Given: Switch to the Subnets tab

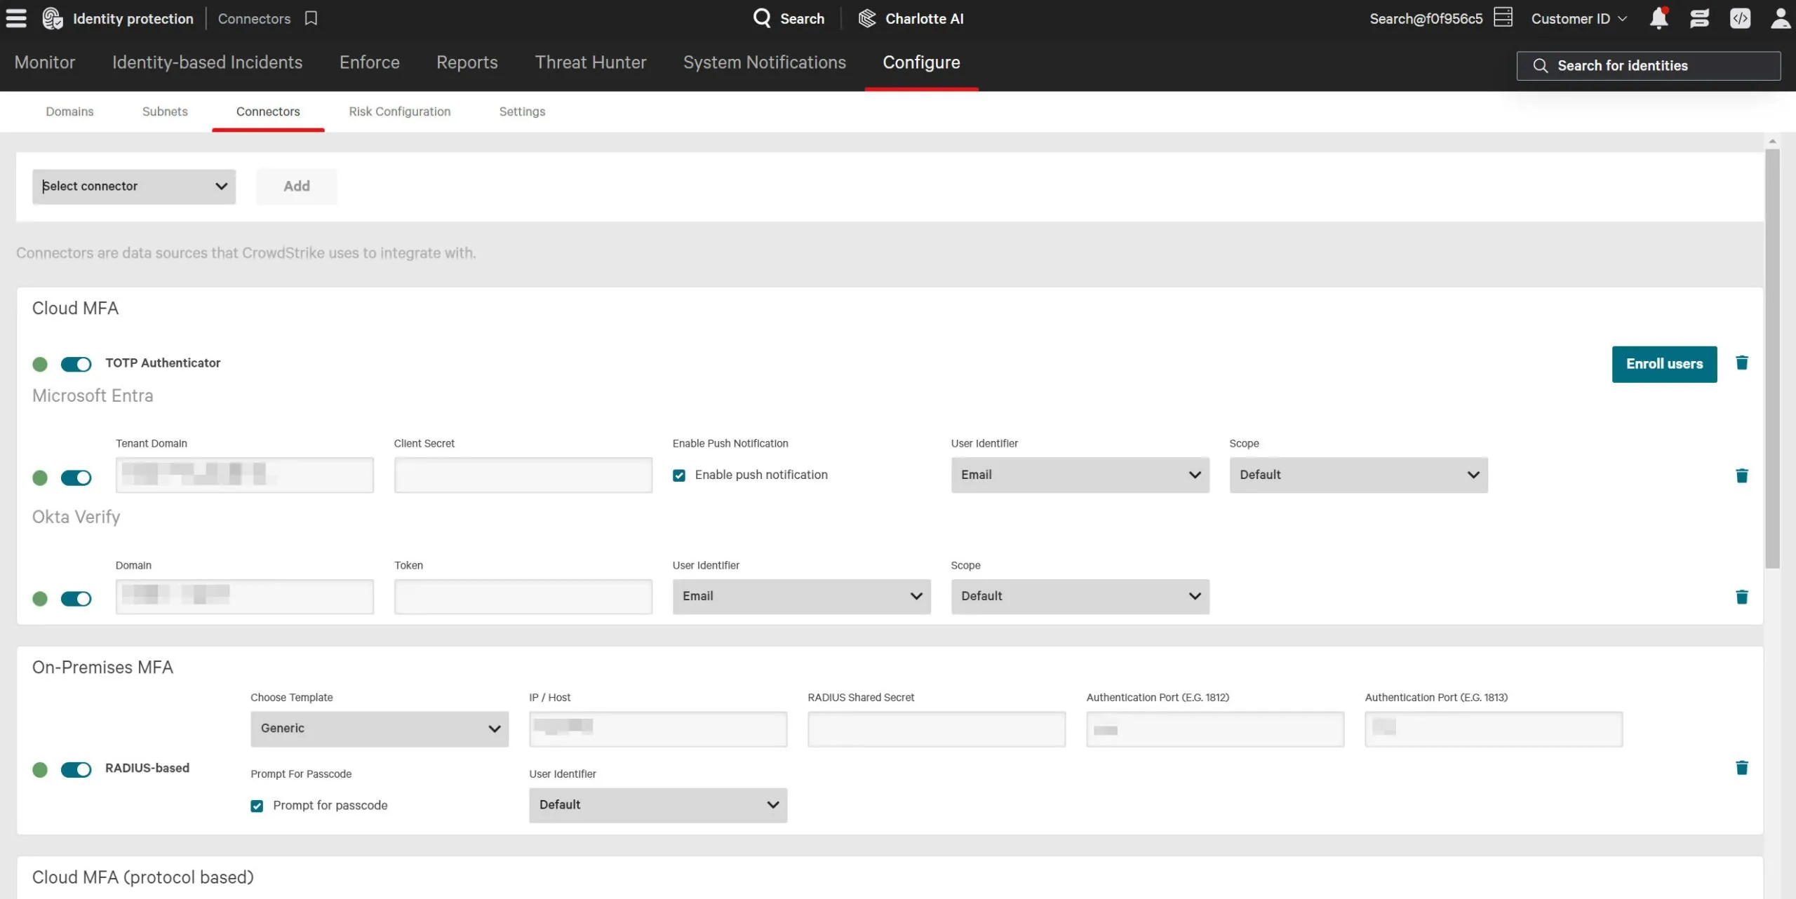Looking at the screenshot, I should [x=165, y=111].
